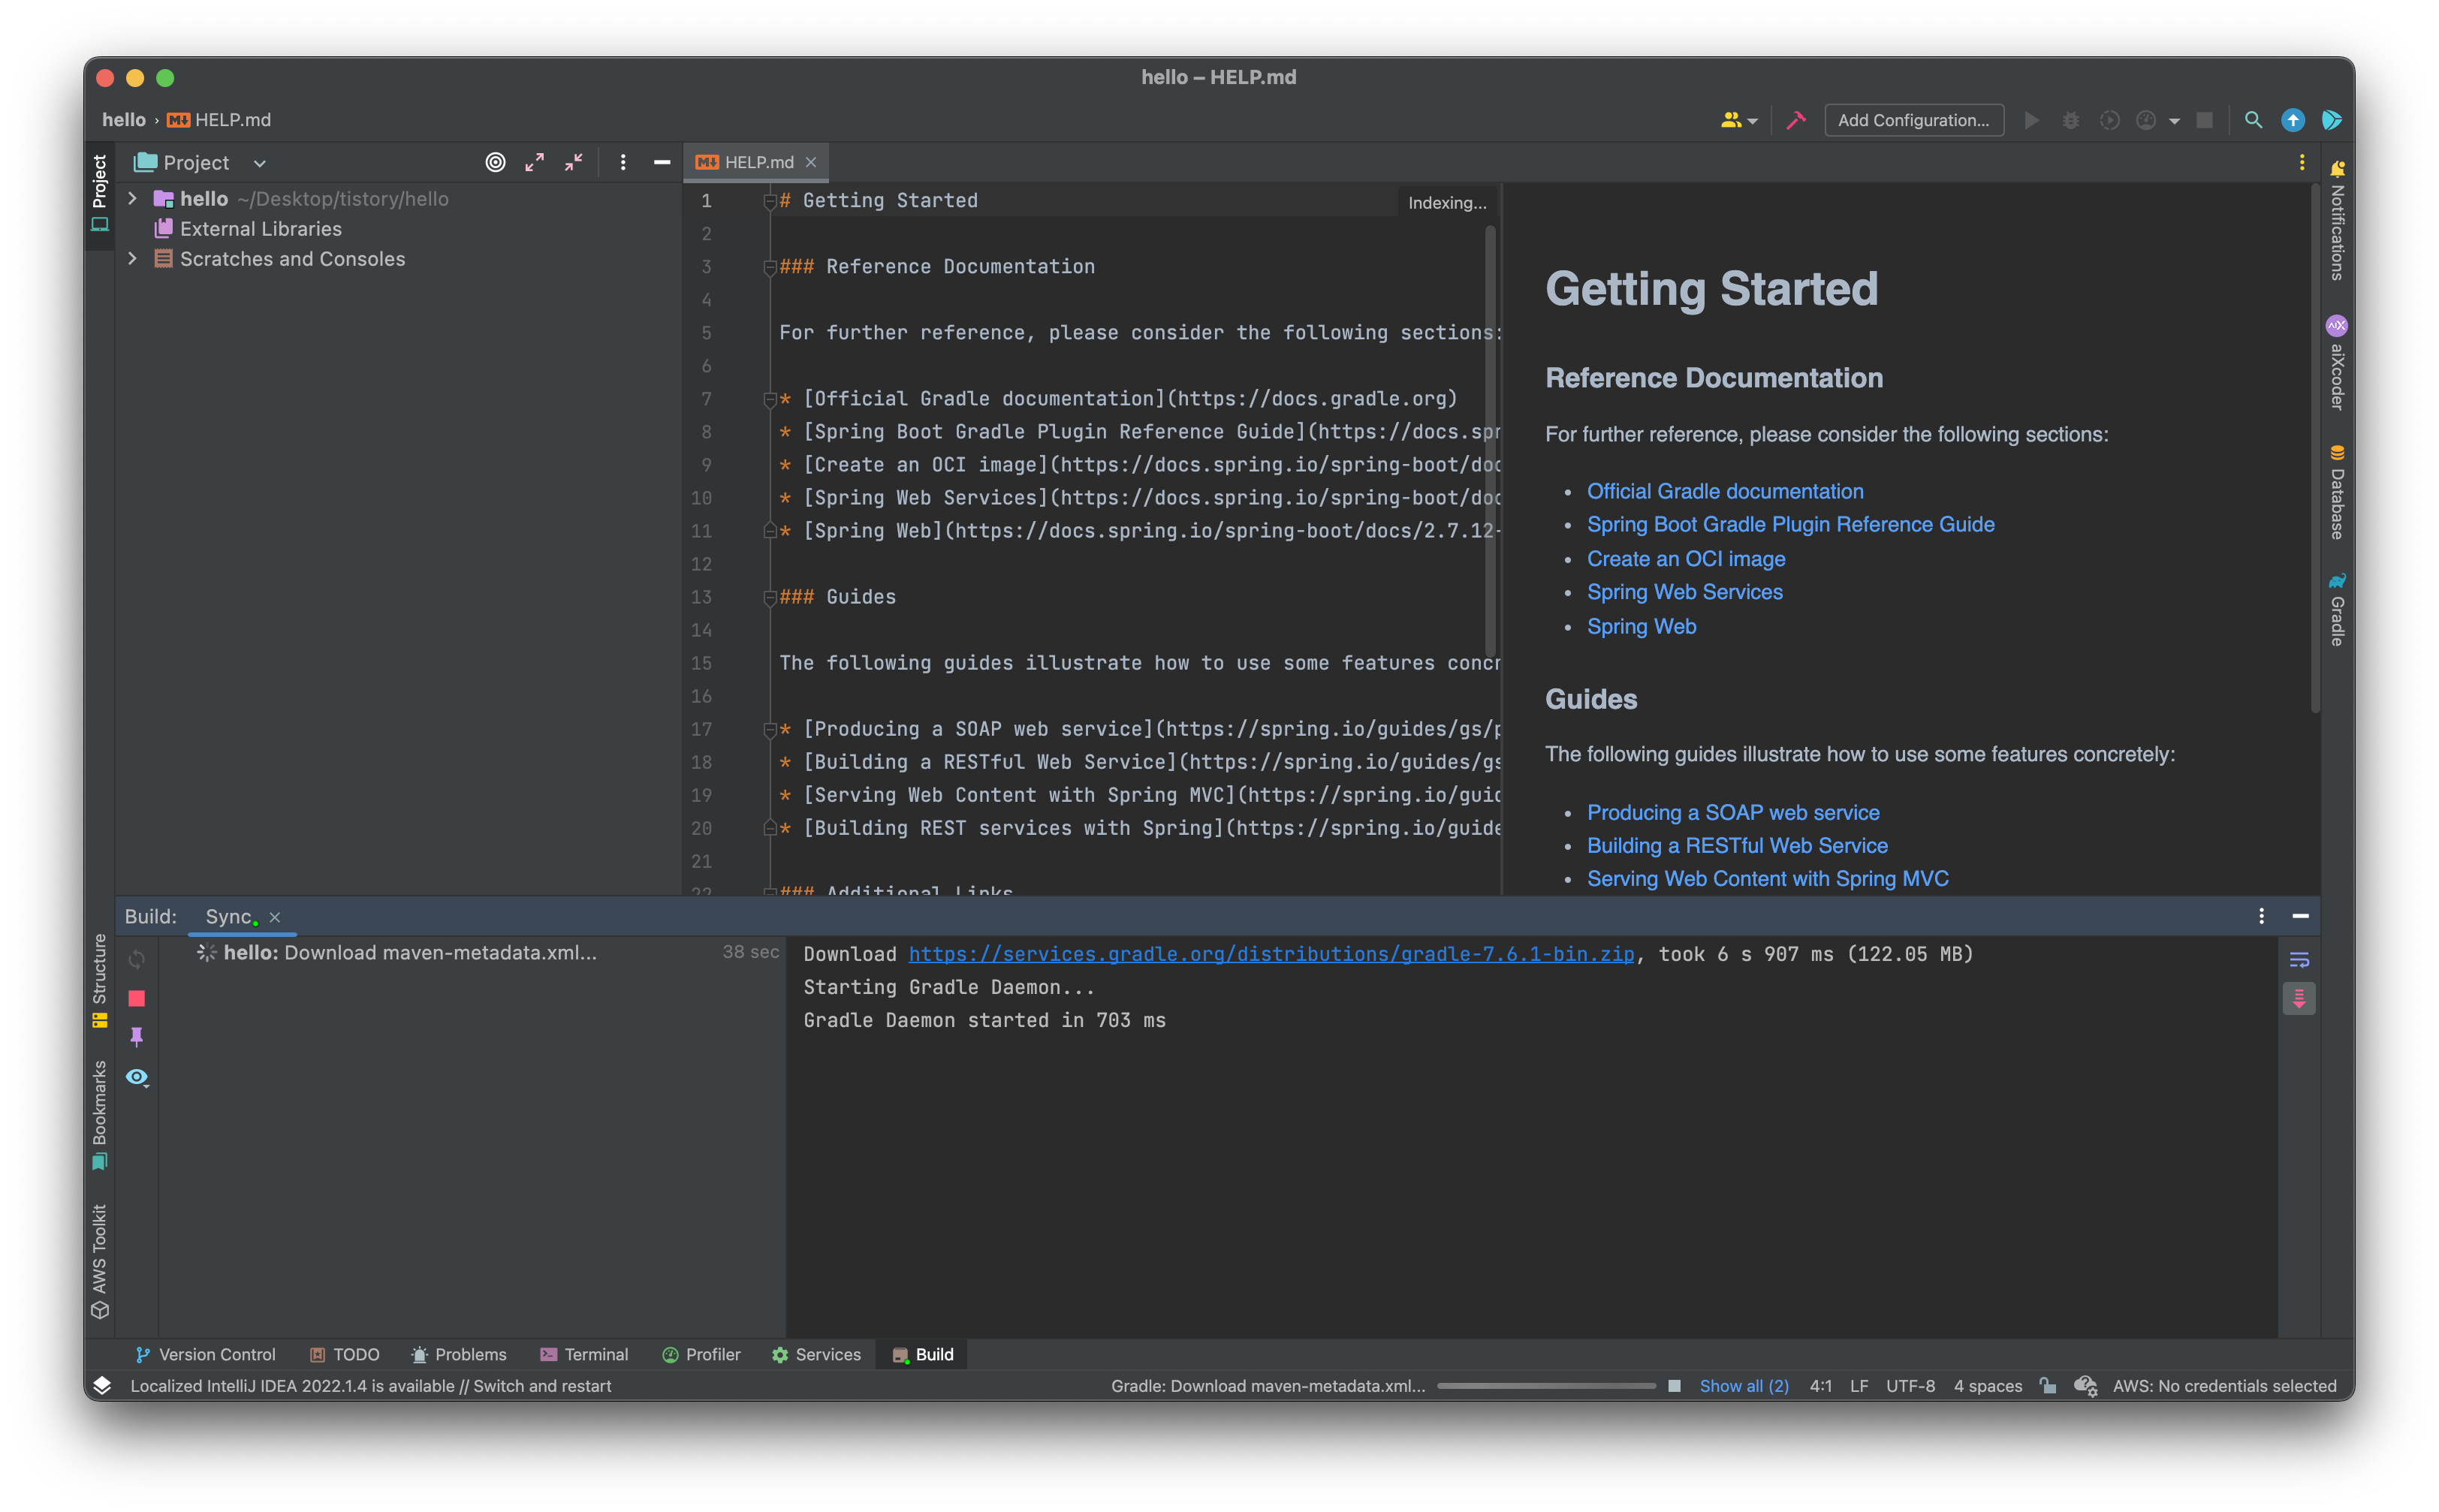Close the HELP.md tab
Screen dimensions: 2439x1512
coord(811,162)
